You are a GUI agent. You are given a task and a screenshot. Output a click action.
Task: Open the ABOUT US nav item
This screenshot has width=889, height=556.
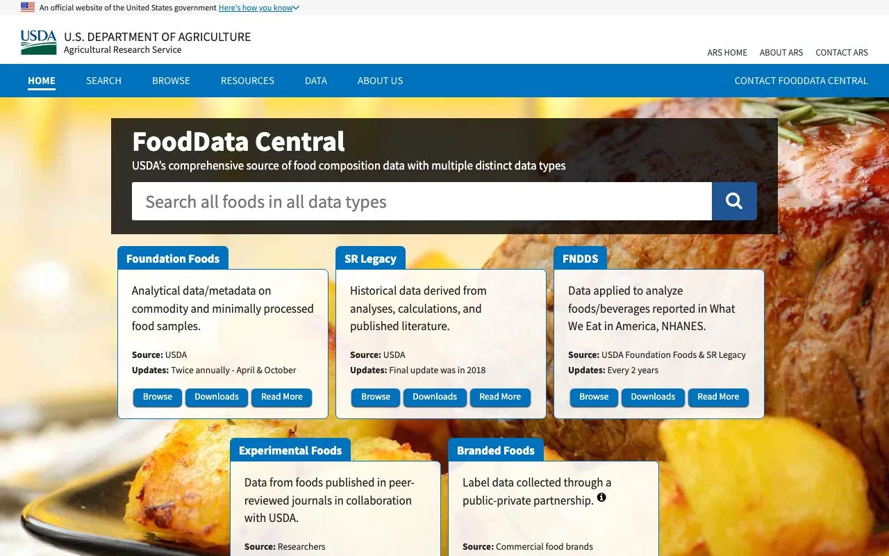(x=380, y=81)
